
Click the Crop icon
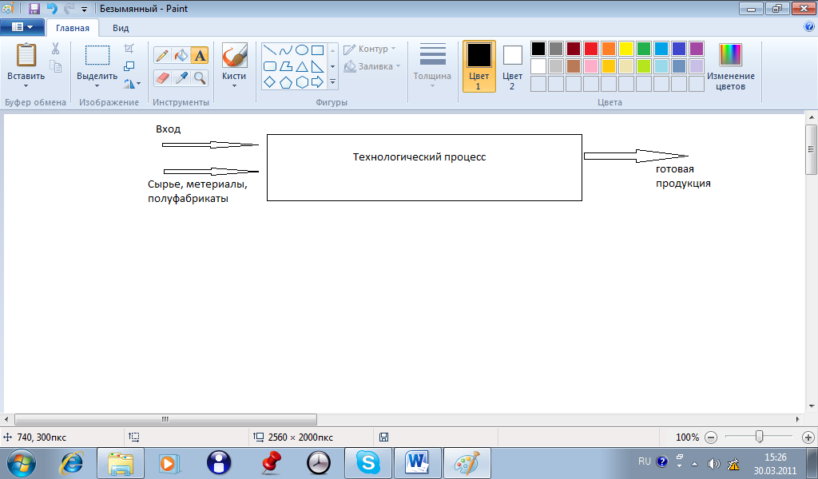point(129,49)
